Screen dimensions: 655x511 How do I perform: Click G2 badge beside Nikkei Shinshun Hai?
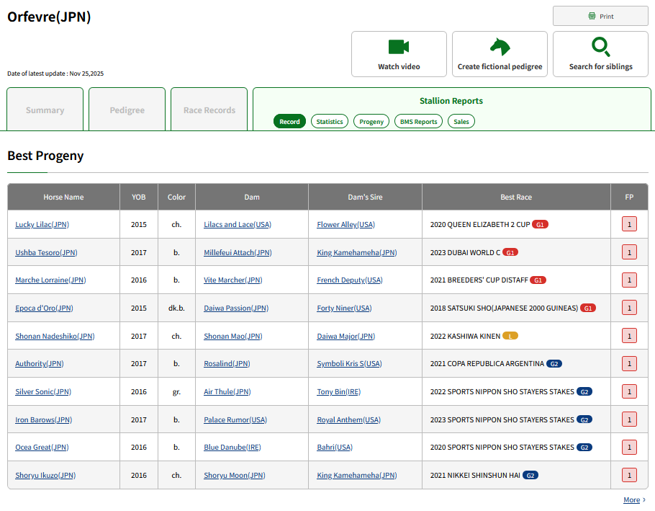click(x=530, y=476)
